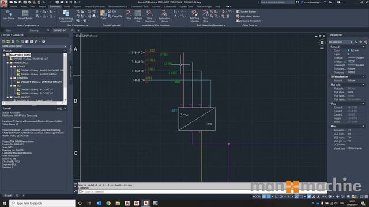Switch to Schematic ribbon tab

(x=55, y=6)
